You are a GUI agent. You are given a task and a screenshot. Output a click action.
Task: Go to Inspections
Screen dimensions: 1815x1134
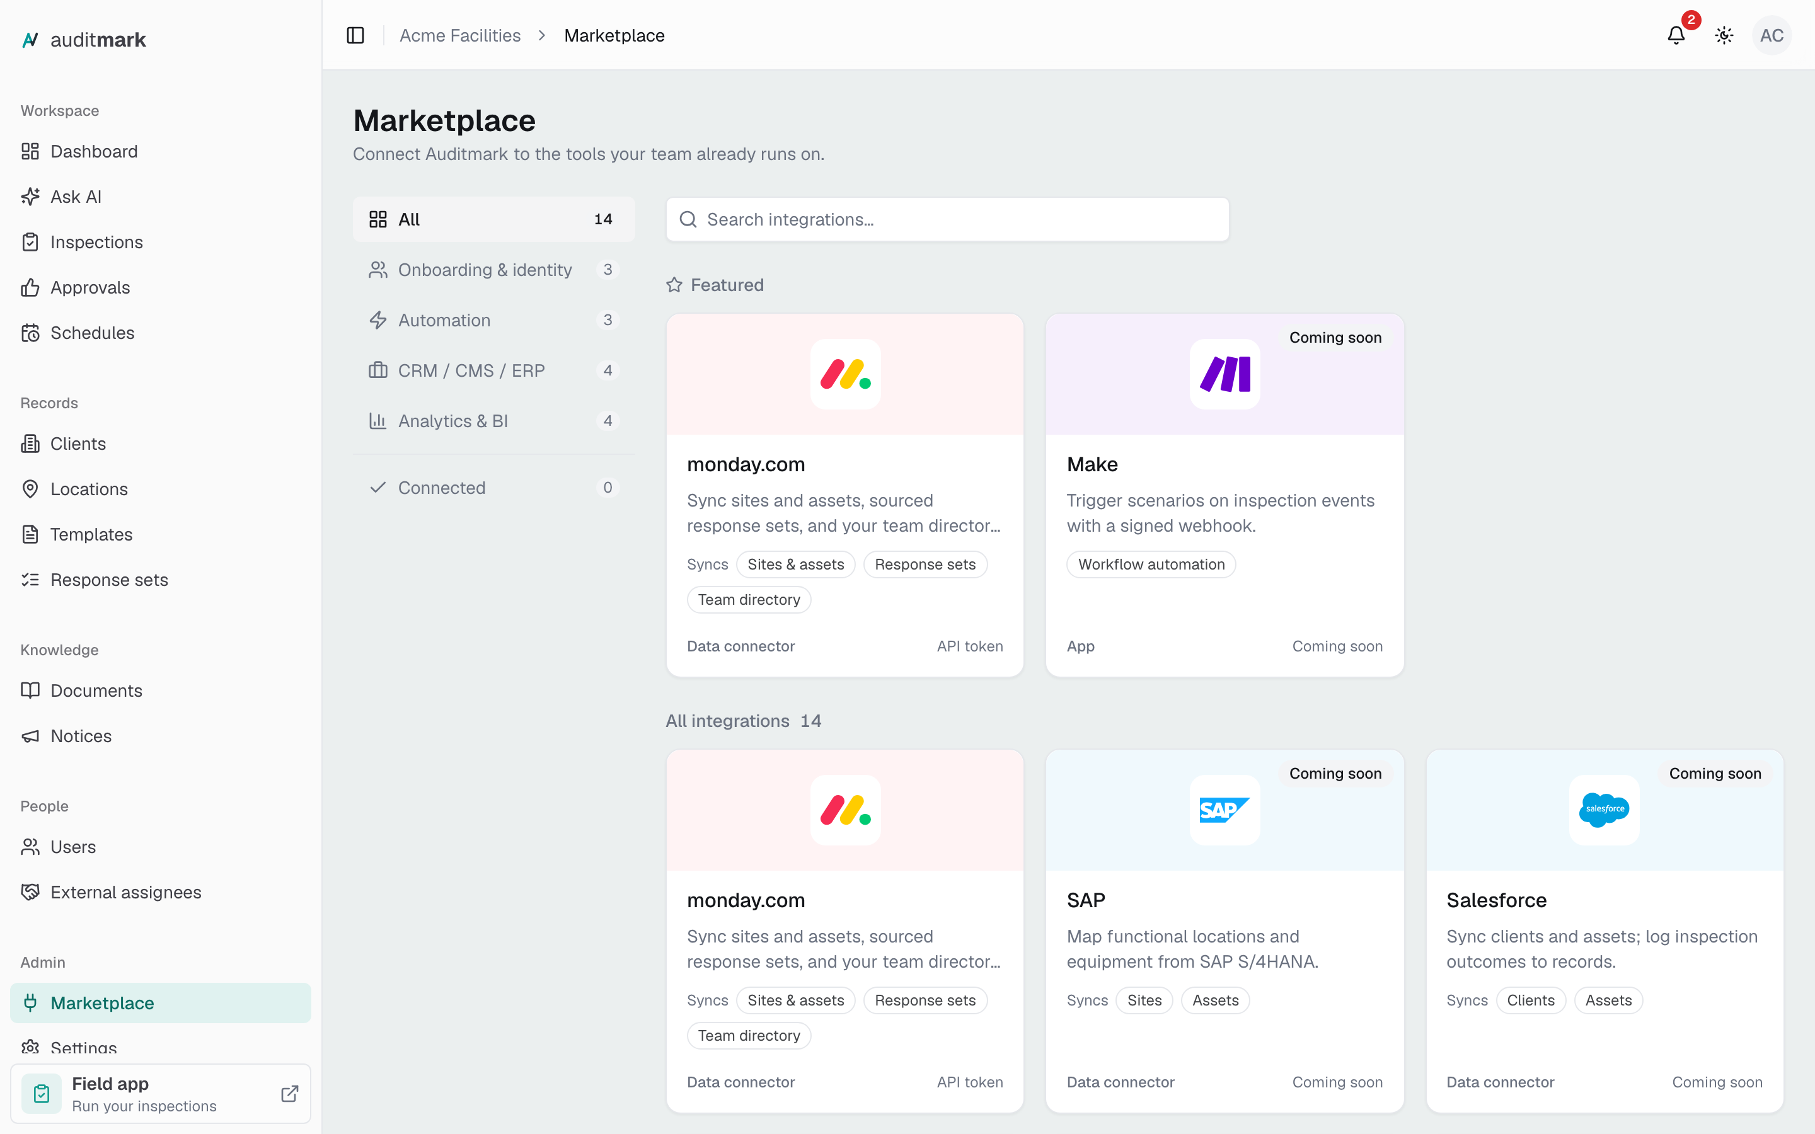pyautogui.click(x=161, y=243)
